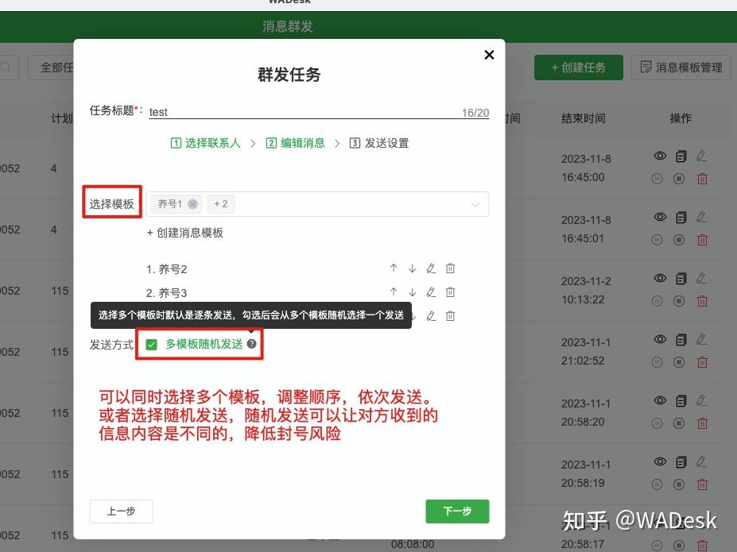View task ending 2023-11-8 16:45:01
Image resolution: width=737 pixels, height=552 pixels.
pos(660,217)
